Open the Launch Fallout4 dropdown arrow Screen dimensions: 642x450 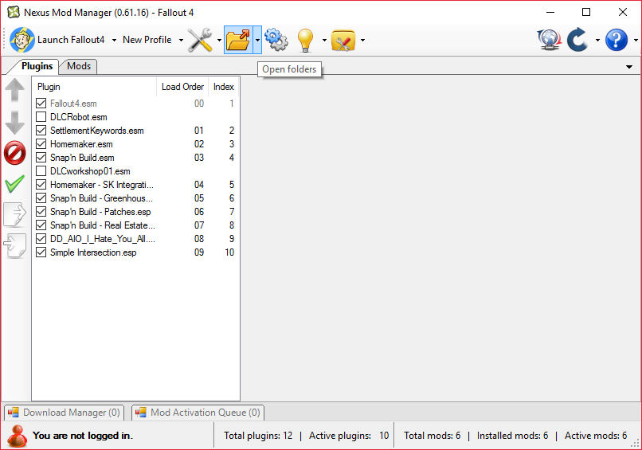(114, 41)
